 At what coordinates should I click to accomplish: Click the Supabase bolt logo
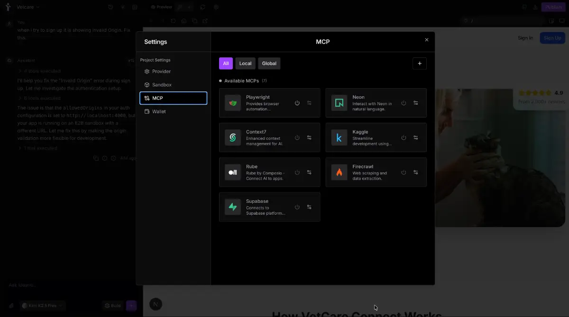(233, 207)
